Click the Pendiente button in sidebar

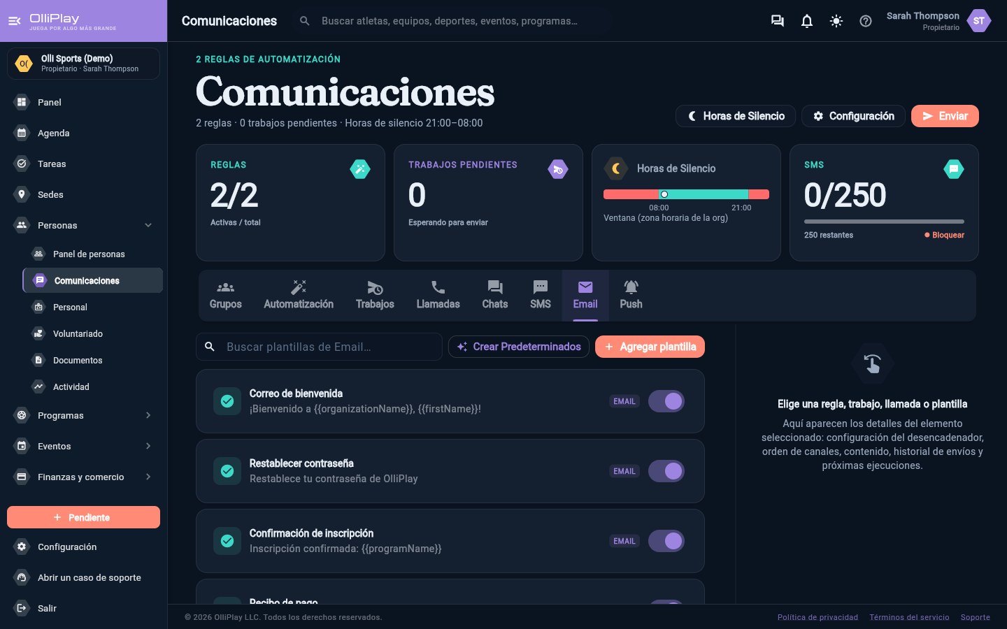pyautogui.click(x=83, y=517)
